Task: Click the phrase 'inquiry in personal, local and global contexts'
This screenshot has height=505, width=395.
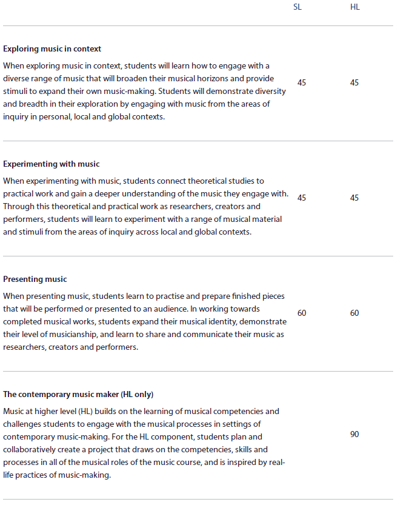Action: [84, 117]
